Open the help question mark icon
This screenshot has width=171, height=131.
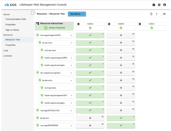pos(154,5)
